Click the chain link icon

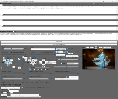click(19, 59)
